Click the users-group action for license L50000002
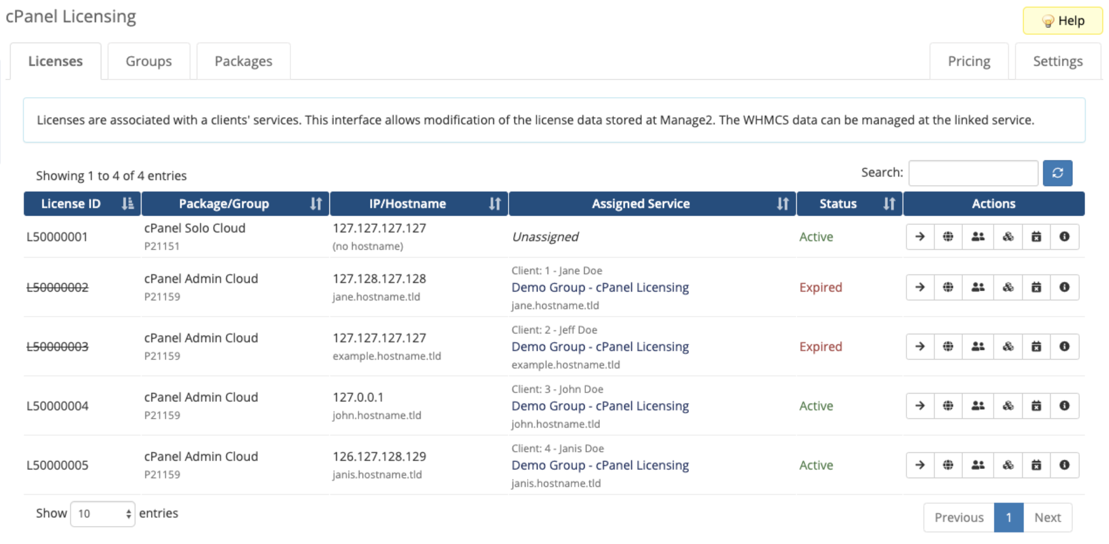The image size is (1109, 544). coord(978,287)
